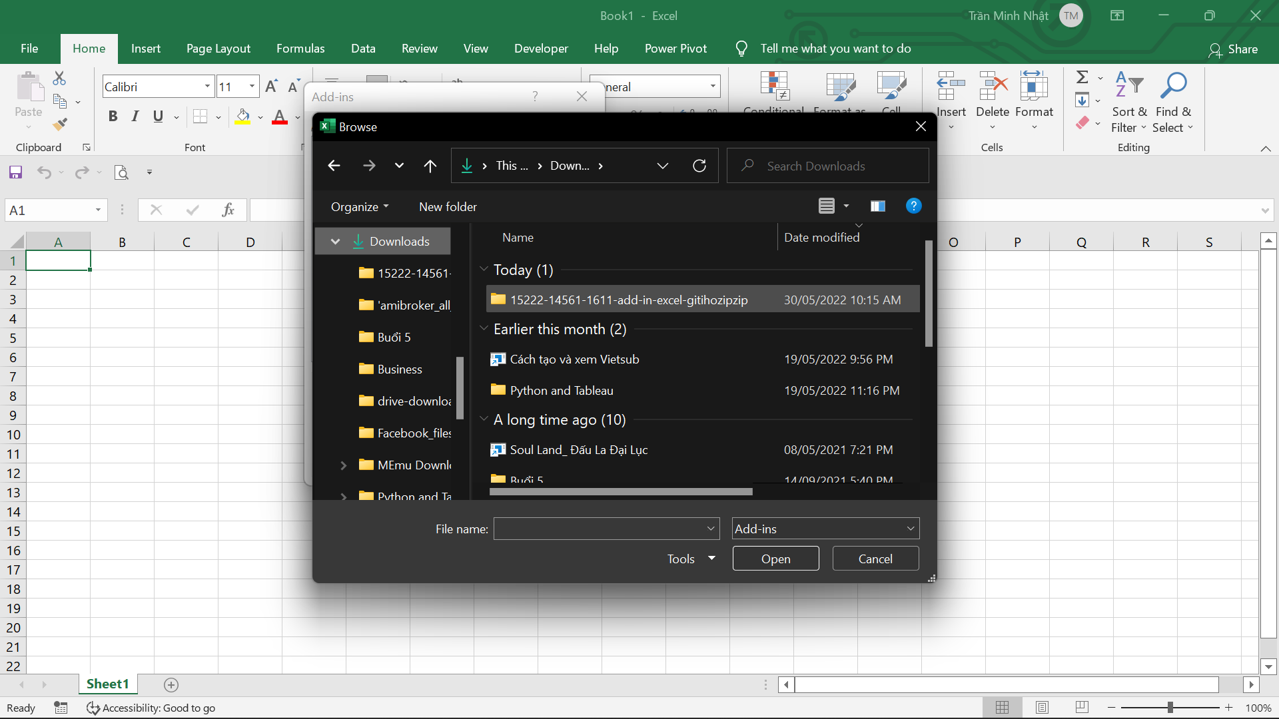Collapse the Earlier this month group

pos(484,328)
